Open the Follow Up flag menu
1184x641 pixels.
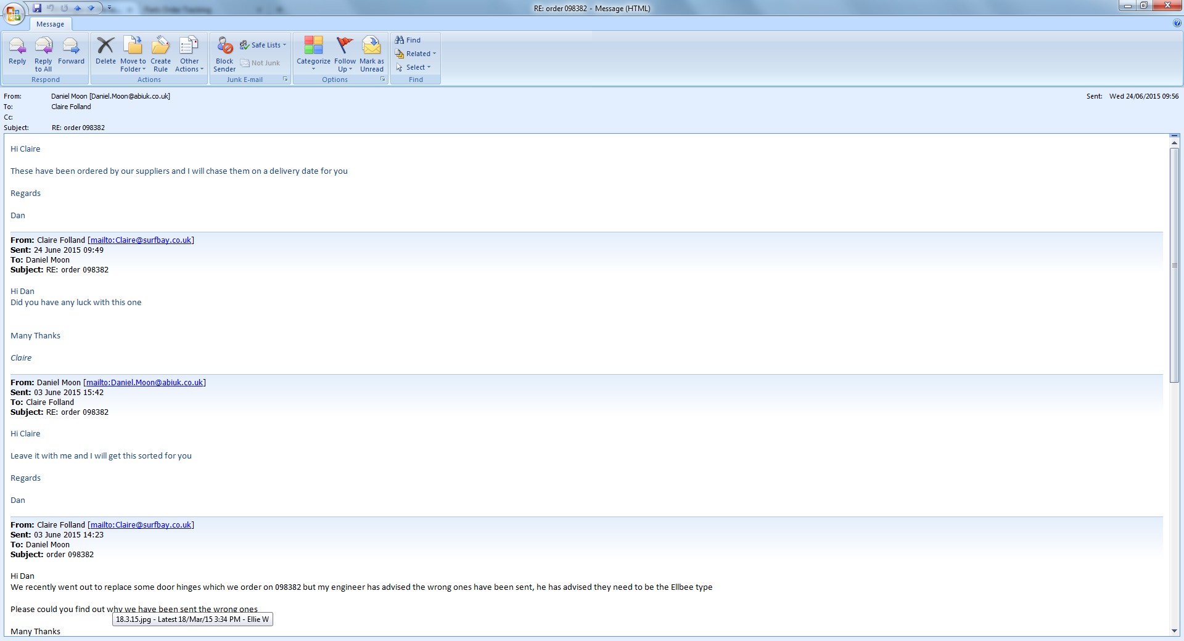click(x=345, y=54)
